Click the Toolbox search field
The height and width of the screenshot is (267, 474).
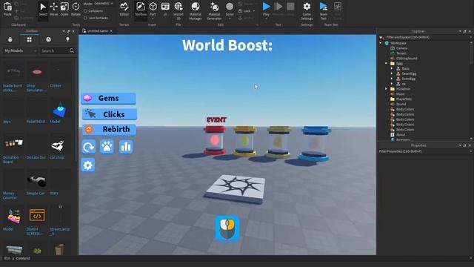[55, 50]
